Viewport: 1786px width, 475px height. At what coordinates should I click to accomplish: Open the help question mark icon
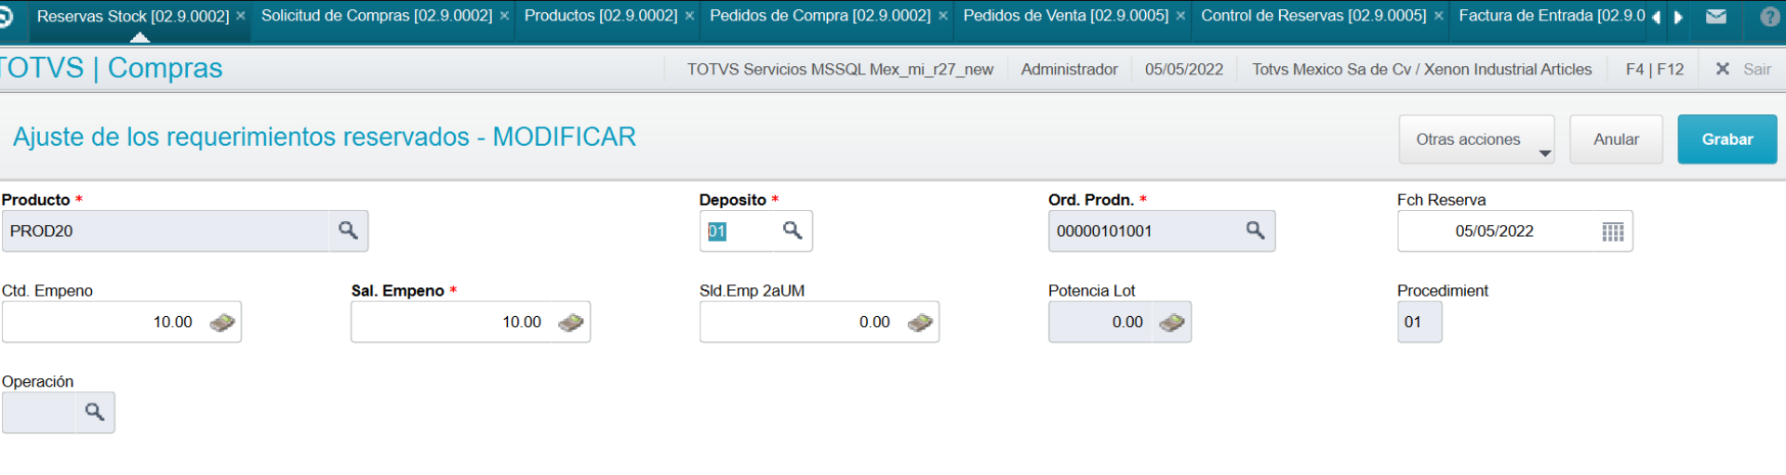1769,16
